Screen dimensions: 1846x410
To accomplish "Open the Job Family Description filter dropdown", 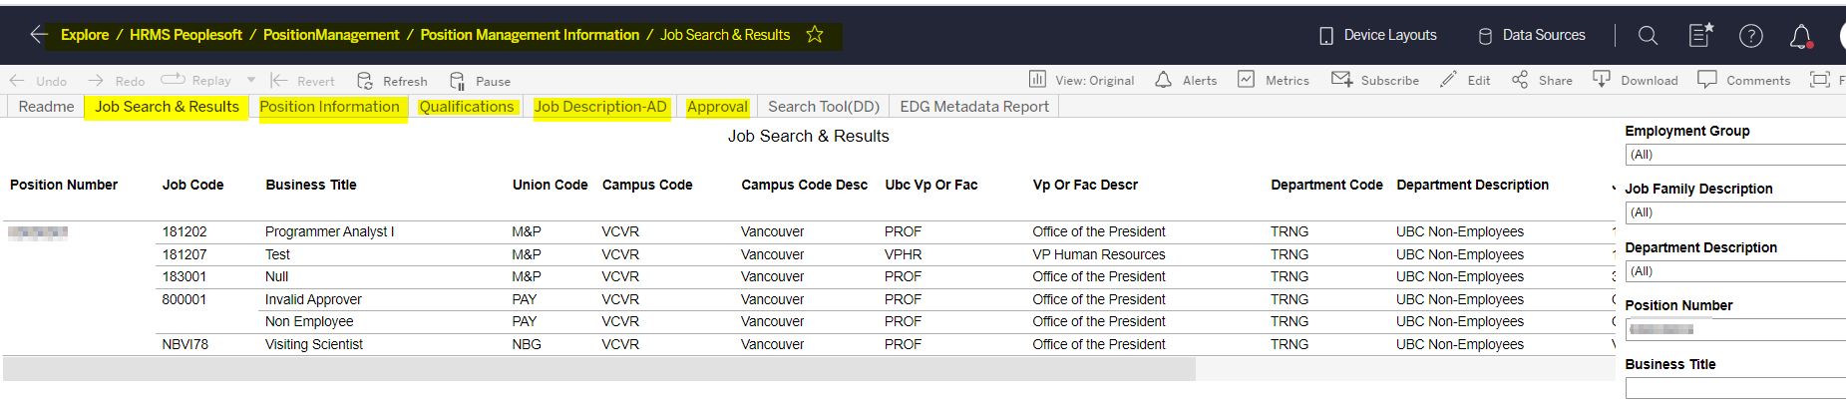I will pos(1735,212).
